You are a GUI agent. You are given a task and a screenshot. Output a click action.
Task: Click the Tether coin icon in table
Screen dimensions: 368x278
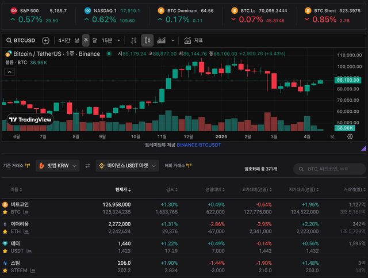pyautogui.click(x=5, y=243)
